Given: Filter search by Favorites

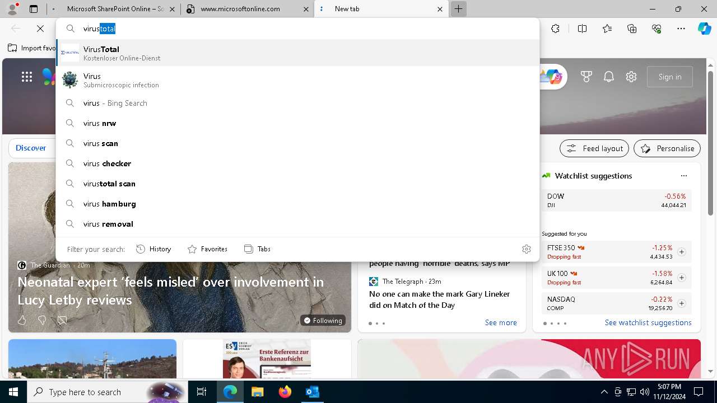Looking at the screenshot, I should 207,249.
